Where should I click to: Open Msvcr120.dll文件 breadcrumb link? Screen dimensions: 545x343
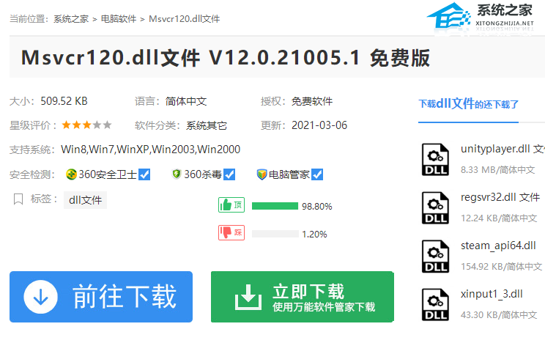184,19
